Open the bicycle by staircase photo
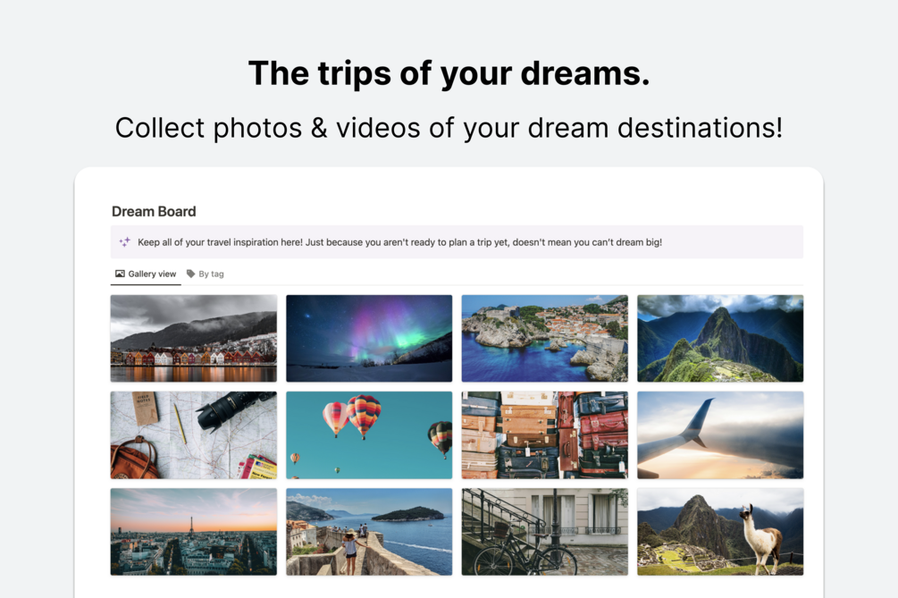Image resolution: width=898 pixels, height=598 pixels. click(x=545, y=532)
